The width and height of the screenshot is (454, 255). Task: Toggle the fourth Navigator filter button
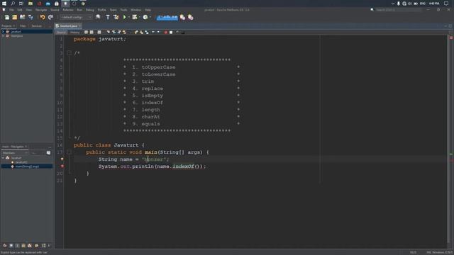[x=23, y=246]
